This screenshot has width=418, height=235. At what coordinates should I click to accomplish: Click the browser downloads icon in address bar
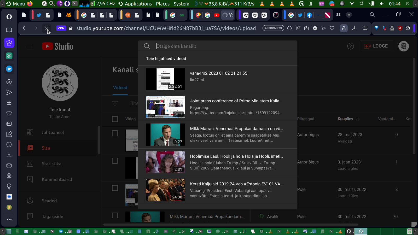coord(354,28)
